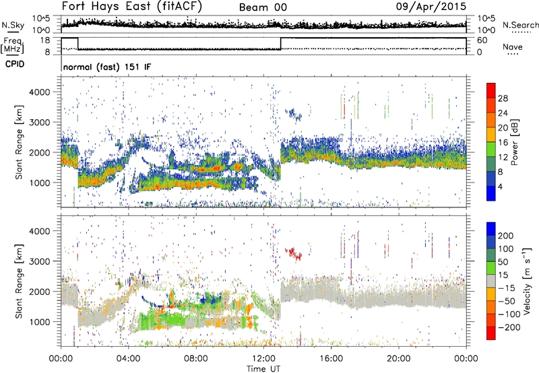The image size is (539, 373).
Task: Click the 'N.Search' legend label
Action: tap(520, 25)
